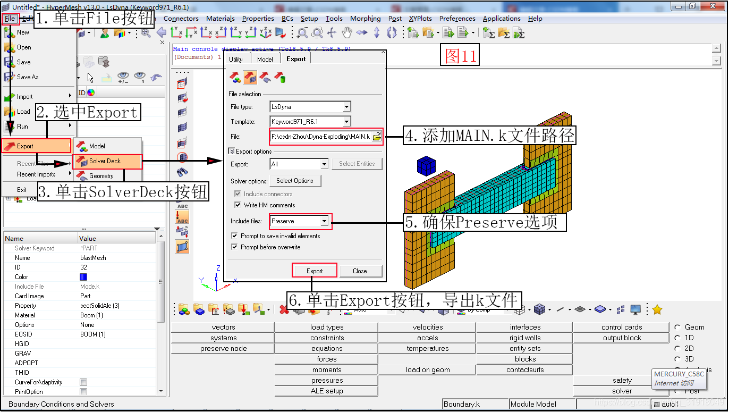729x412 pixels.
Task: Toggle the eye isolate-only icon
Action: [140, 78]
